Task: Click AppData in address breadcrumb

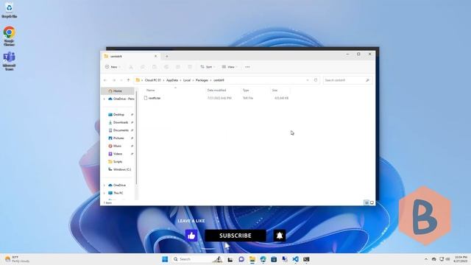Action: [172, 80]
